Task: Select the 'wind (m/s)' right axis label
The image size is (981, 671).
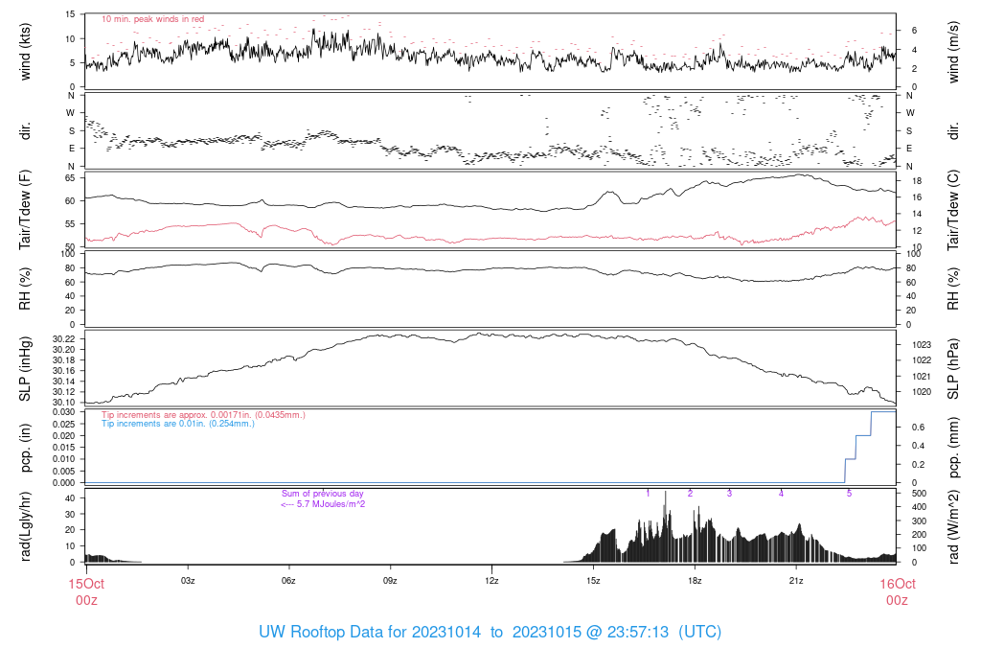Action: [953, 51]
